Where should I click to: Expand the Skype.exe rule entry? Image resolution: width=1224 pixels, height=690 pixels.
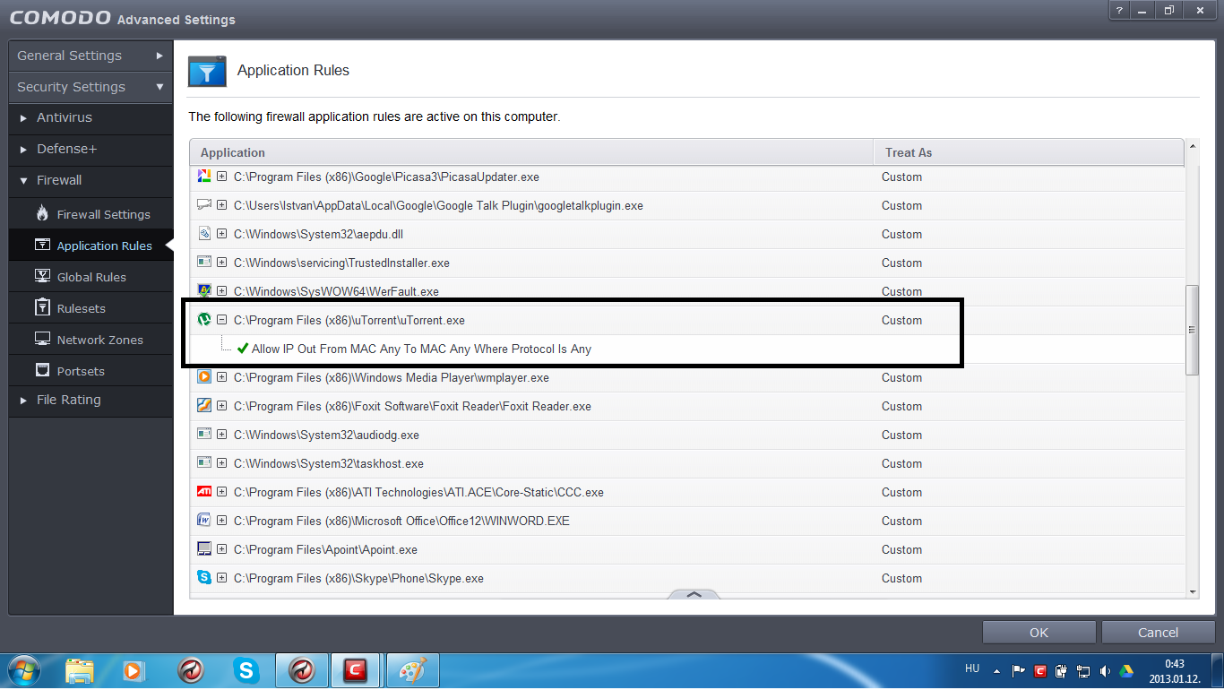[x=222, y=578]
